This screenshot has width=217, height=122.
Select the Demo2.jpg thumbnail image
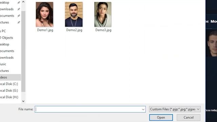74,14
